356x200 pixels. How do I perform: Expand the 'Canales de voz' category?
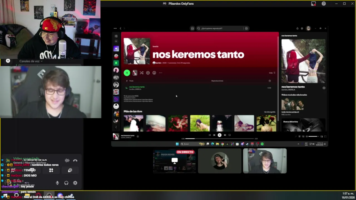point(31,61)
